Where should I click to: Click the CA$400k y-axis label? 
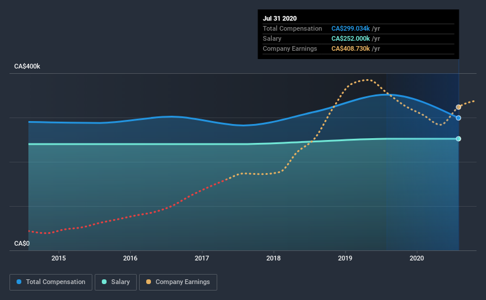click(27, 67)
